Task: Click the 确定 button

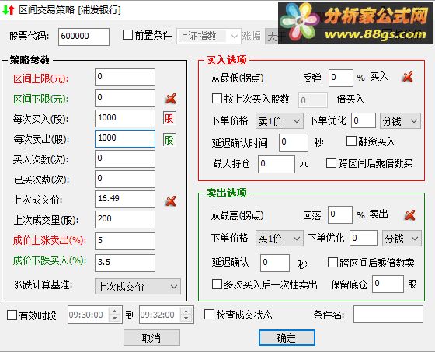Action: pyautogui.click(x=287, y=338)
